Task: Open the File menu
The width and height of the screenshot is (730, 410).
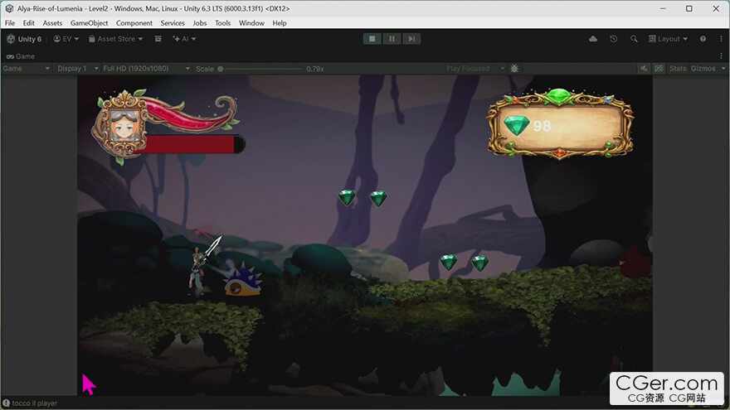Action: 10,23
